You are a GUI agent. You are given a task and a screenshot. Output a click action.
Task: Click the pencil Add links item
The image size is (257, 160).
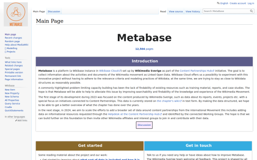click(x=21, y=120)
